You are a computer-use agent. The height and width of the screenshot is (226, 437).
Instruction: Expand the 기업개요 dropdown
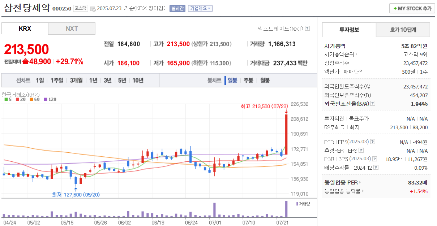click(200, 8)
